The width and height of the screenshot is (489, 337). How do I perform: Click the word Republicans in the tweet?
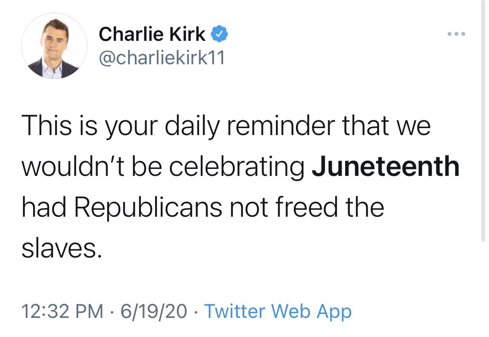click(x=148, y=208)
